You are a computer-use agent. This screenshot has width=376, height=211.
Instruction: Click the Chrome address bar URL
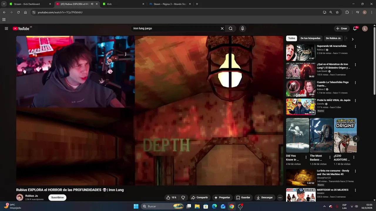tap(60, 12)
